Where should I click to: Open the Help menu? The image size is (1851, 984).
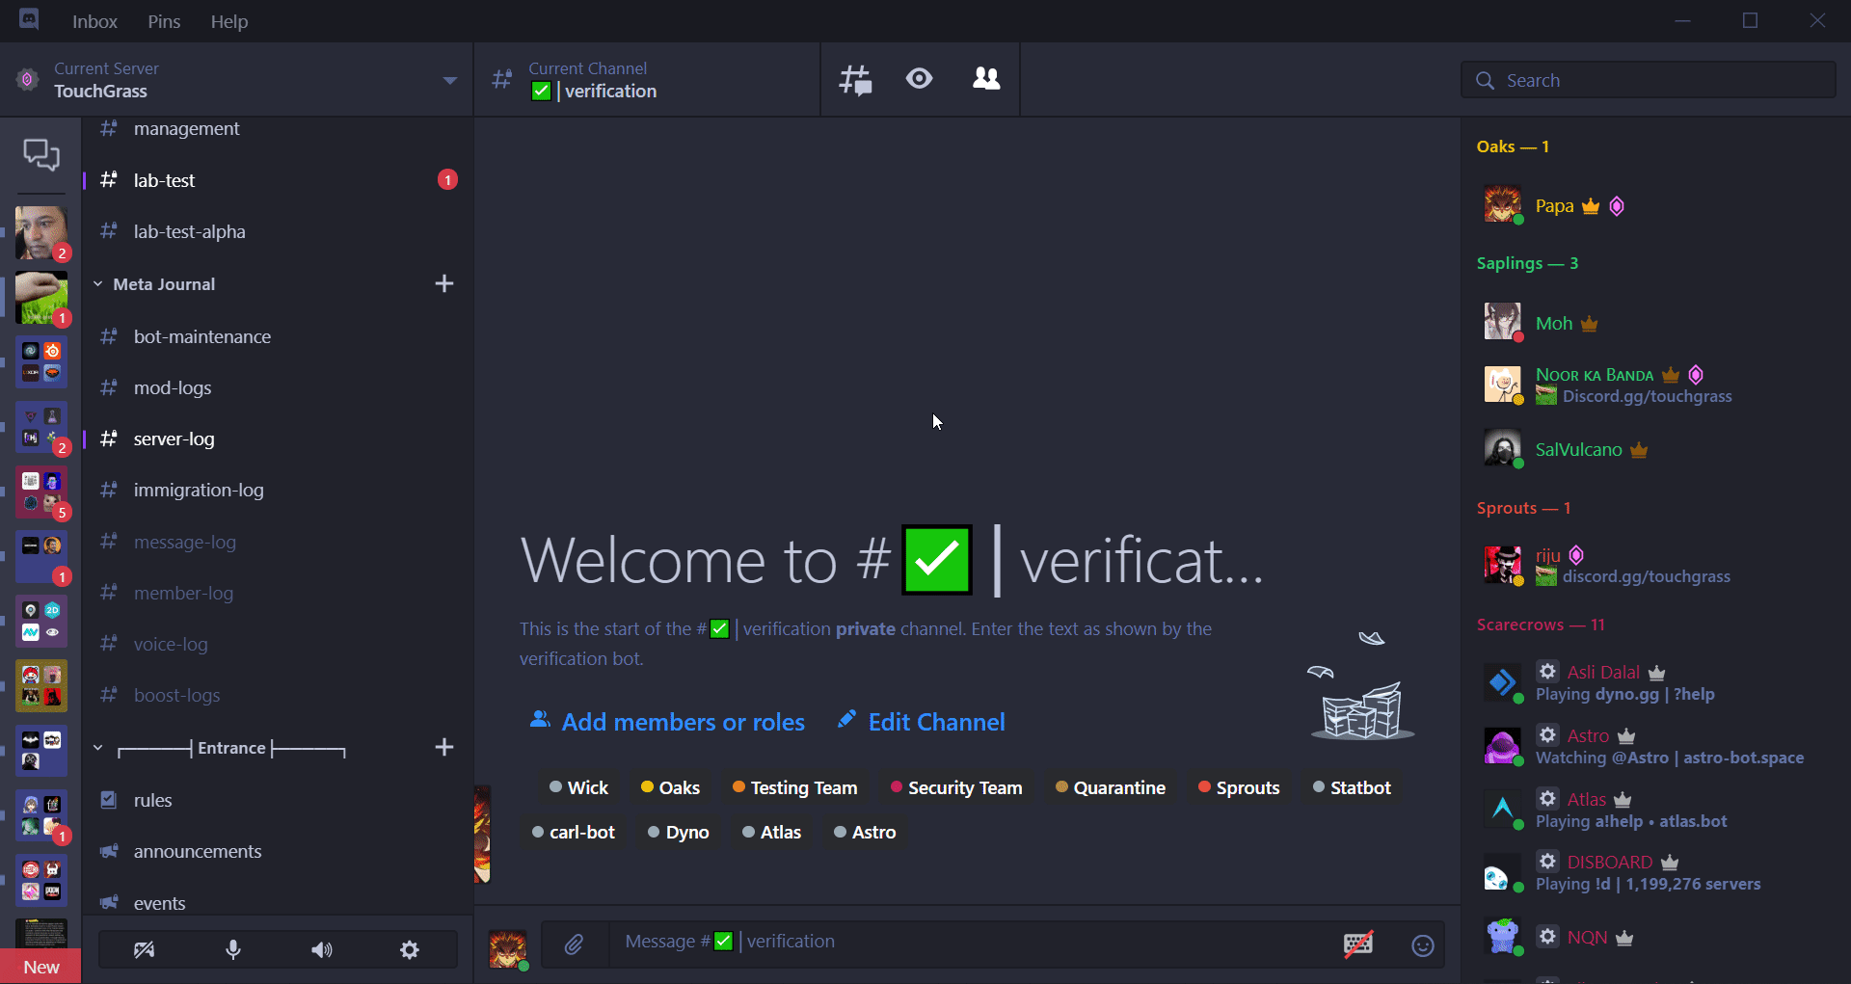228,20
